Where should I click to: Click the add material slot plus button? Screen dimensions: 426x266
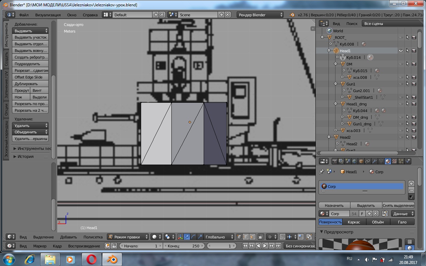pyautogui.click(x=411, y=184)
